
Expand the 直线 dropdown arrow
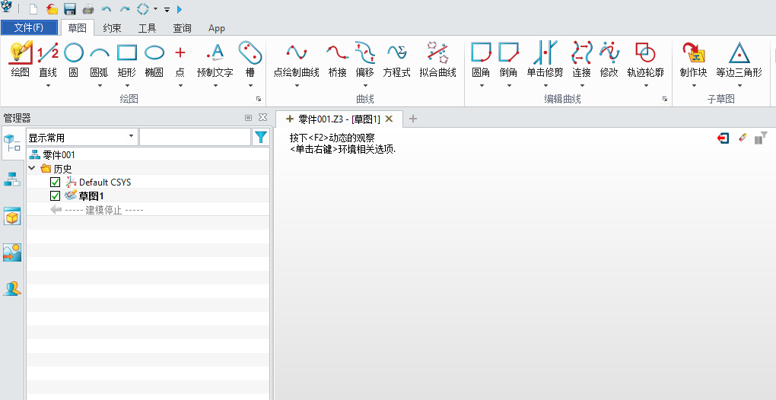point(48,85)
